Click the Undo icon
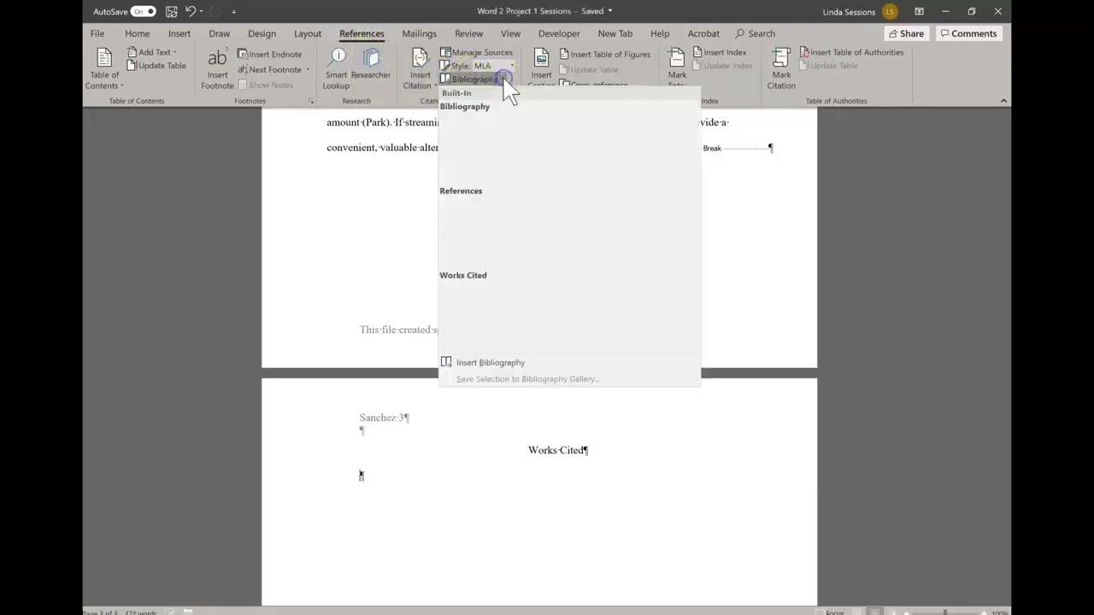This screenshot has width=1094, height=615. (x=191, y=11)
